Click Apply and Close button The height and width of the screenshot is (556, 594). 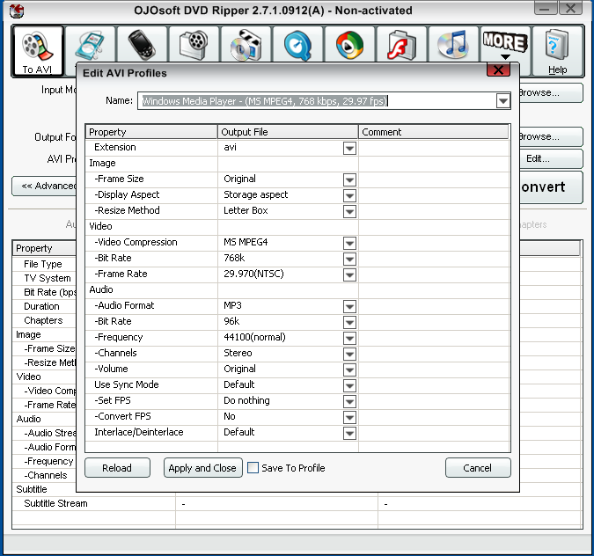(203, 468)
